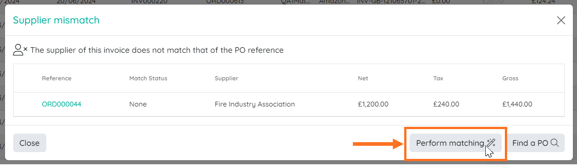577x167 pixels.
Task: Click the Perform matching button
Action: point(455,143)
